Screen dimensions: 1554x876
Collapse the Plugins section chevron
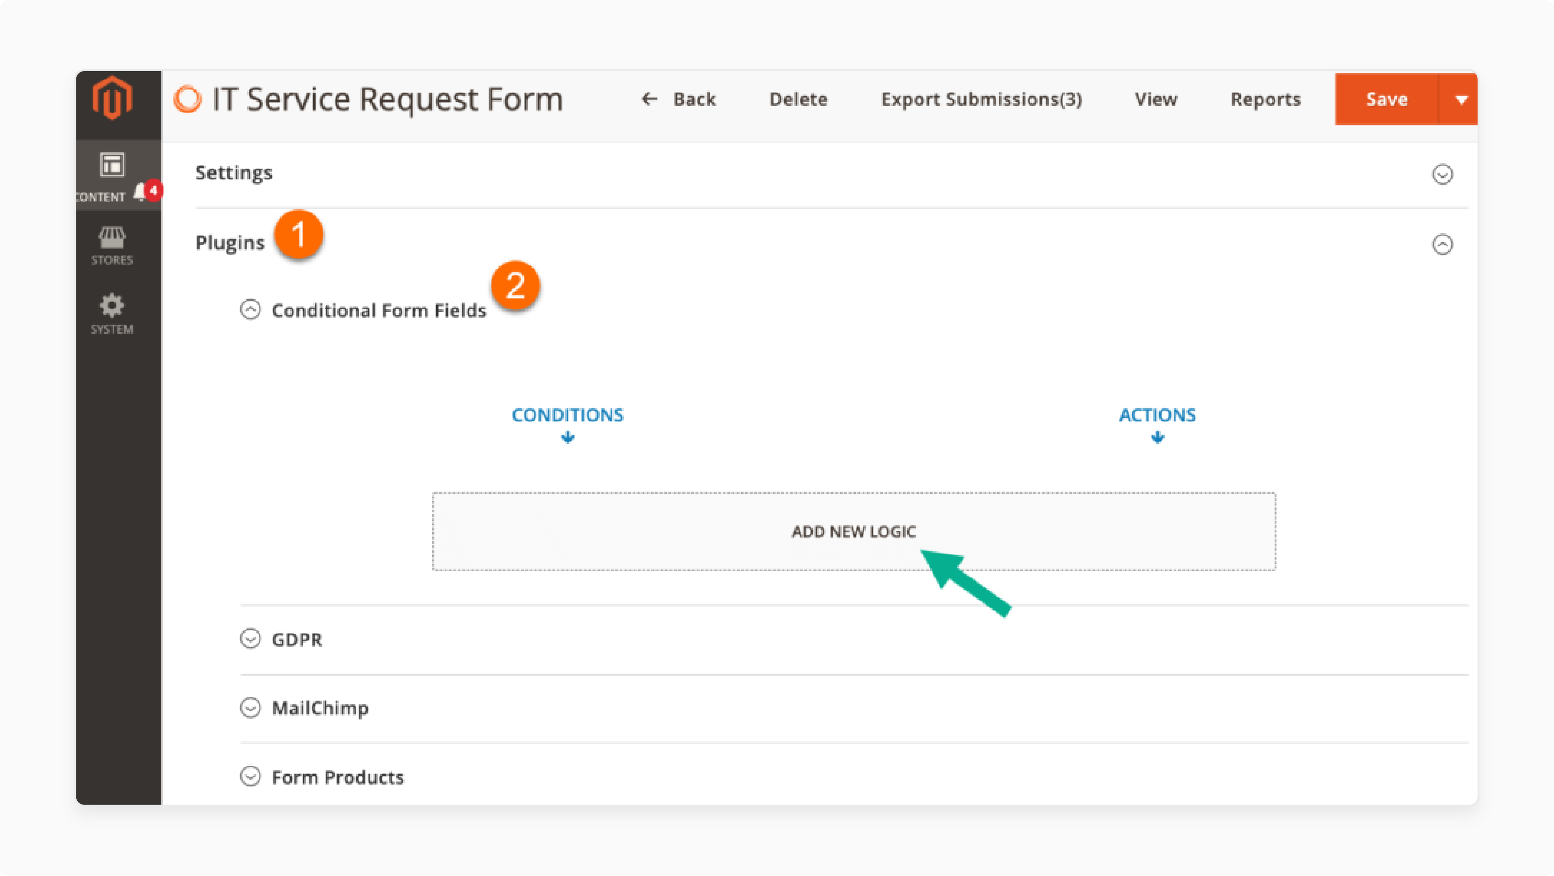(x=1442, y=244)
